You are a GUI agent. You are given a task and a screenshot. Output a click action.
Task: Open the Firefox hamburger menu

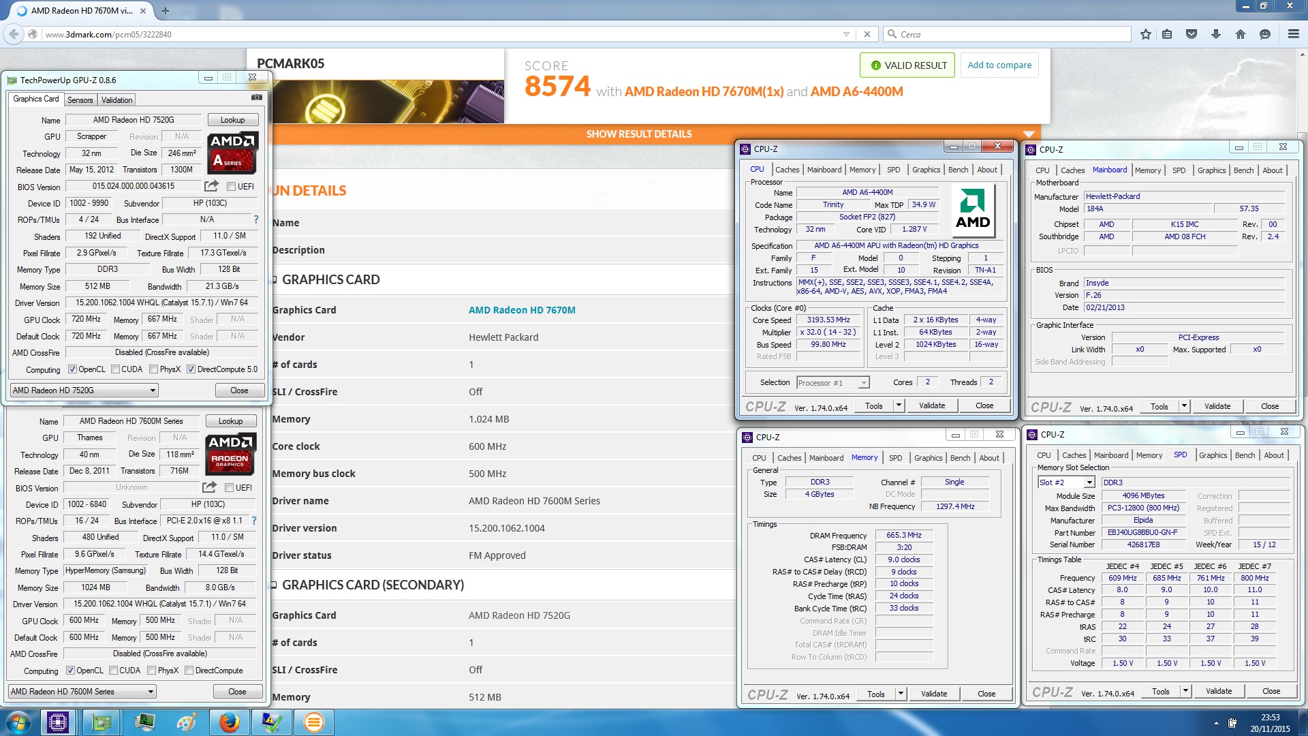[1293, 34]
